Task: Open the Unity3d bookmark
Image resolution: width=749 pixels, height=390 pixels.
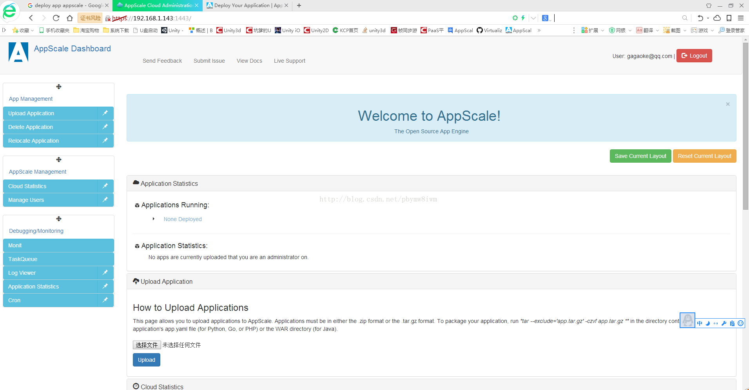Action: pos(229,31)
